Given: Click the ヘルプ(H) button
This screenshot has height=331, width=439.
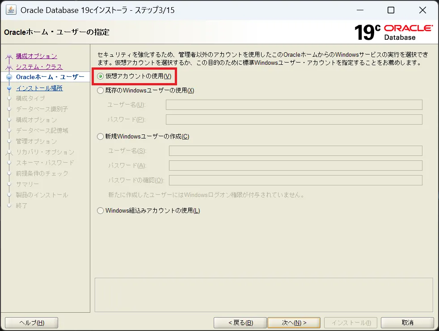Looking at the screenshot, I should pos(32,323).
